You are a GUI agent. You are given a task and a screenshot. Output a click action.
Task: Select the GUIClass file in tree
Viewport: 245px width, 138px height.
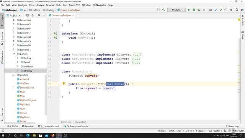tap(24, 84)
